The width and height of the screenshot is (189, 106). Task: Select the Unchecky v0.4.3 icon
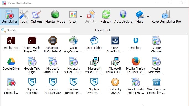(x=115, y=82)
